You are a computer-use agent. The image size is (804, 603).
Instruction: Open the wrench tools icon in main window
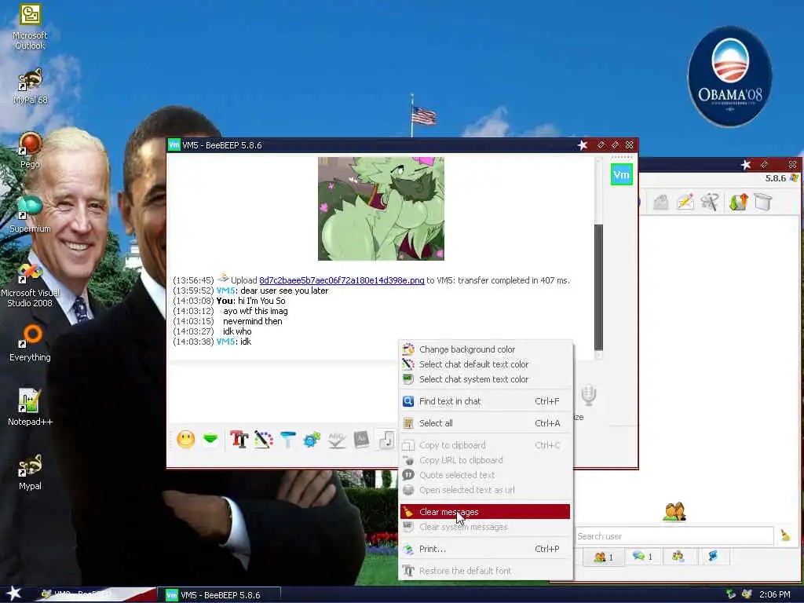(x=710, y=202)
